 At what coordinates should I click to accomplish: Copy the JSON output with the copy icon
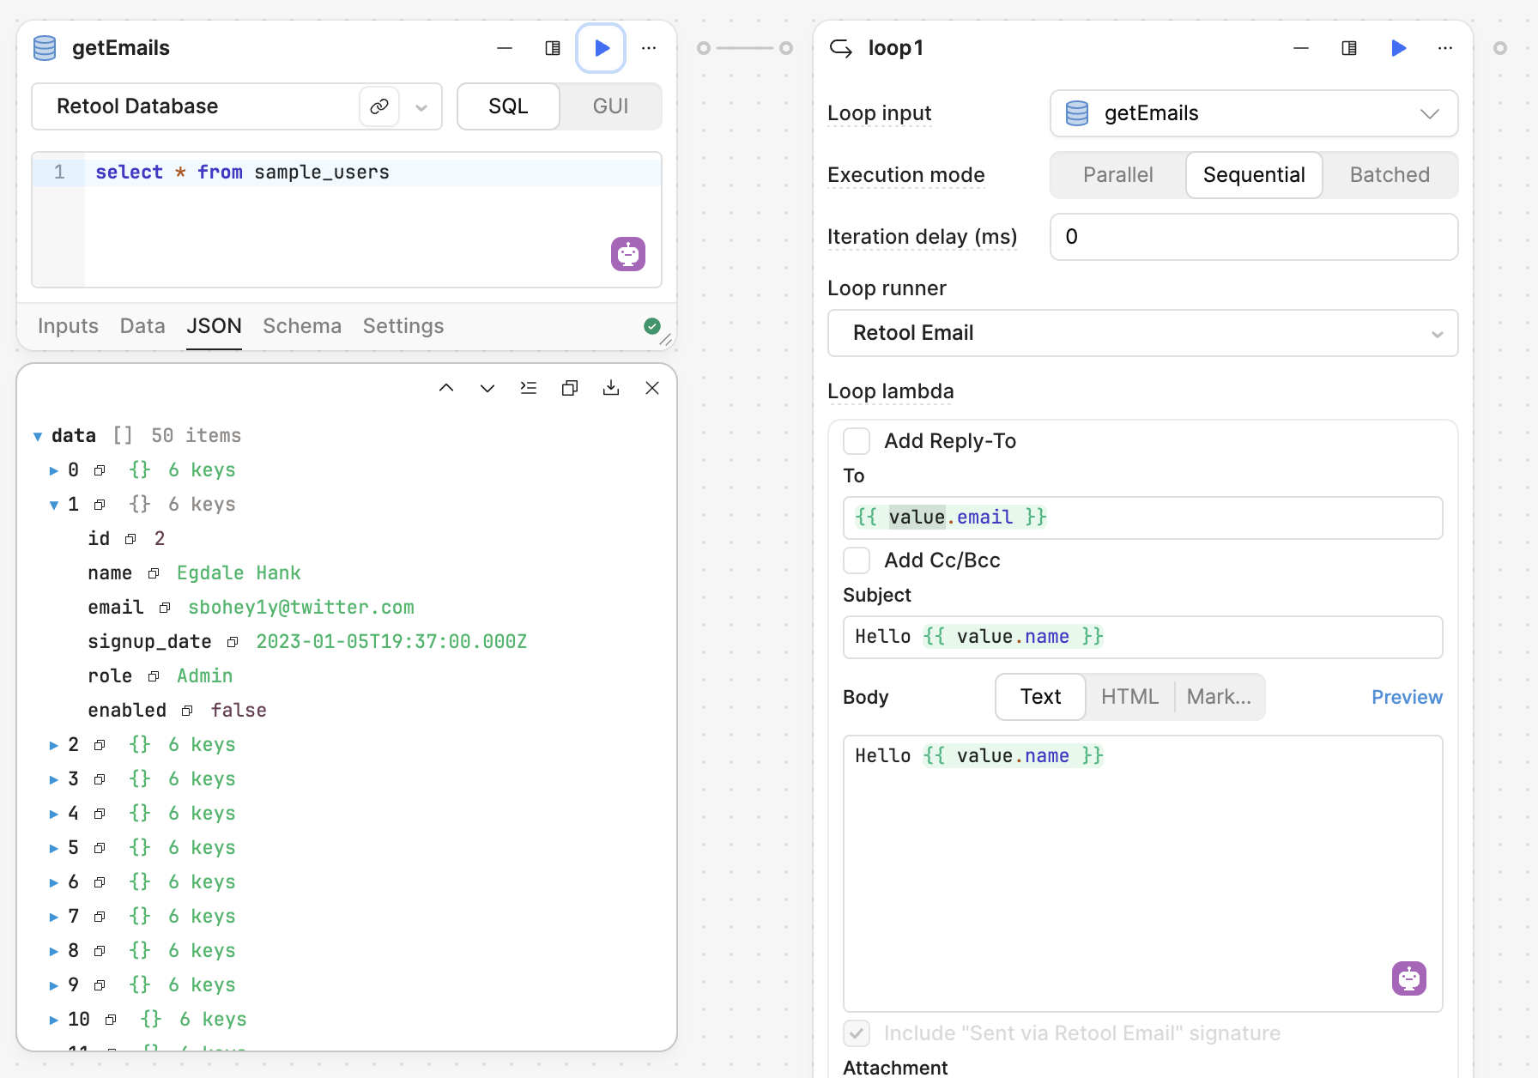pyautogui.click(x=570, y=388)
